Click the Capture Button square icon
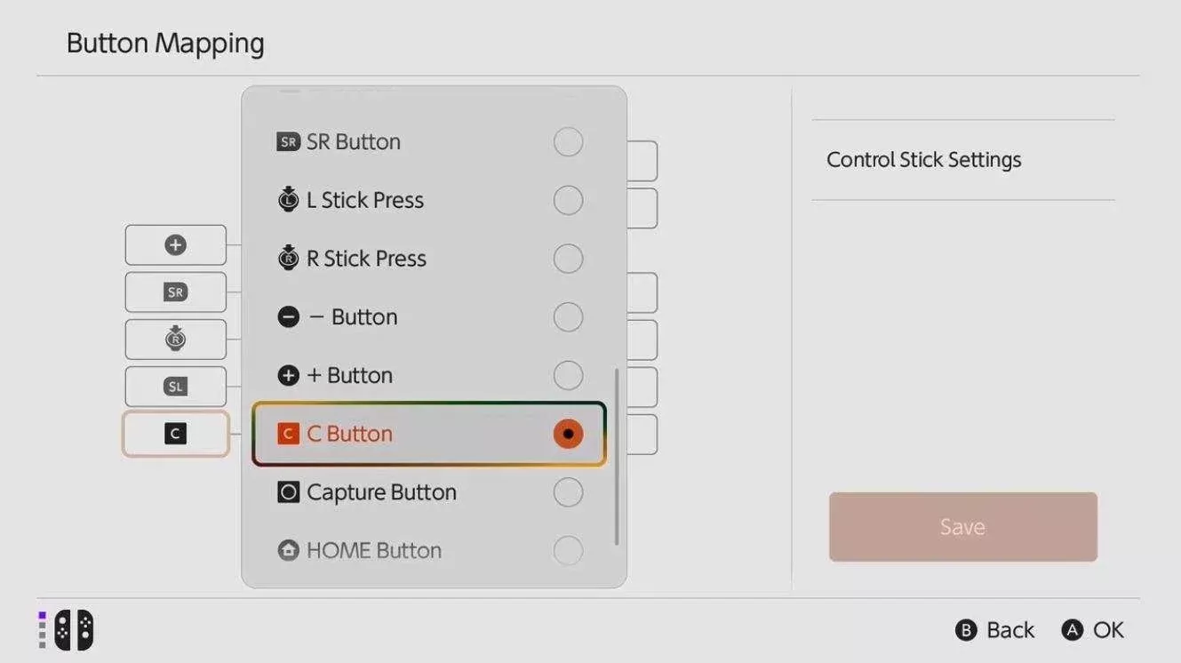This screenshot has width=1181, height=663. (288, 492)
